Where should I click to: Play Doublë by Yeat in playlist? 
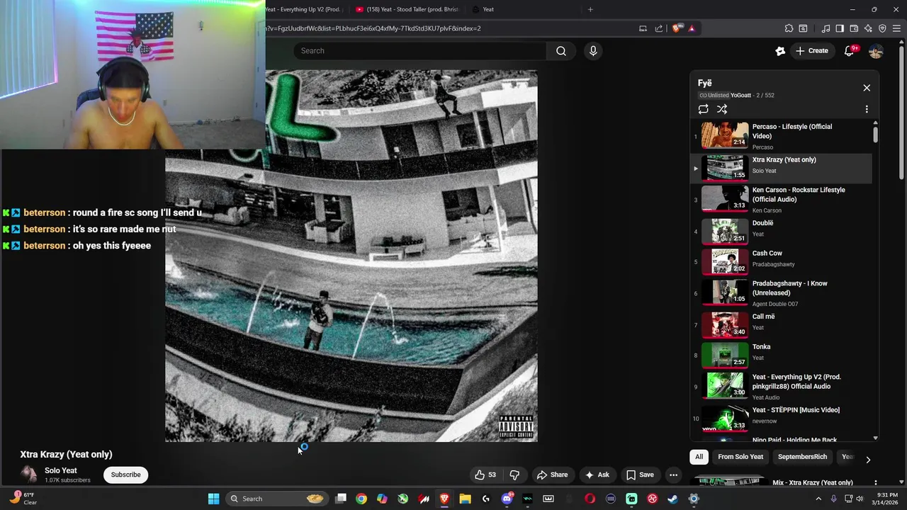click(782, 231)
